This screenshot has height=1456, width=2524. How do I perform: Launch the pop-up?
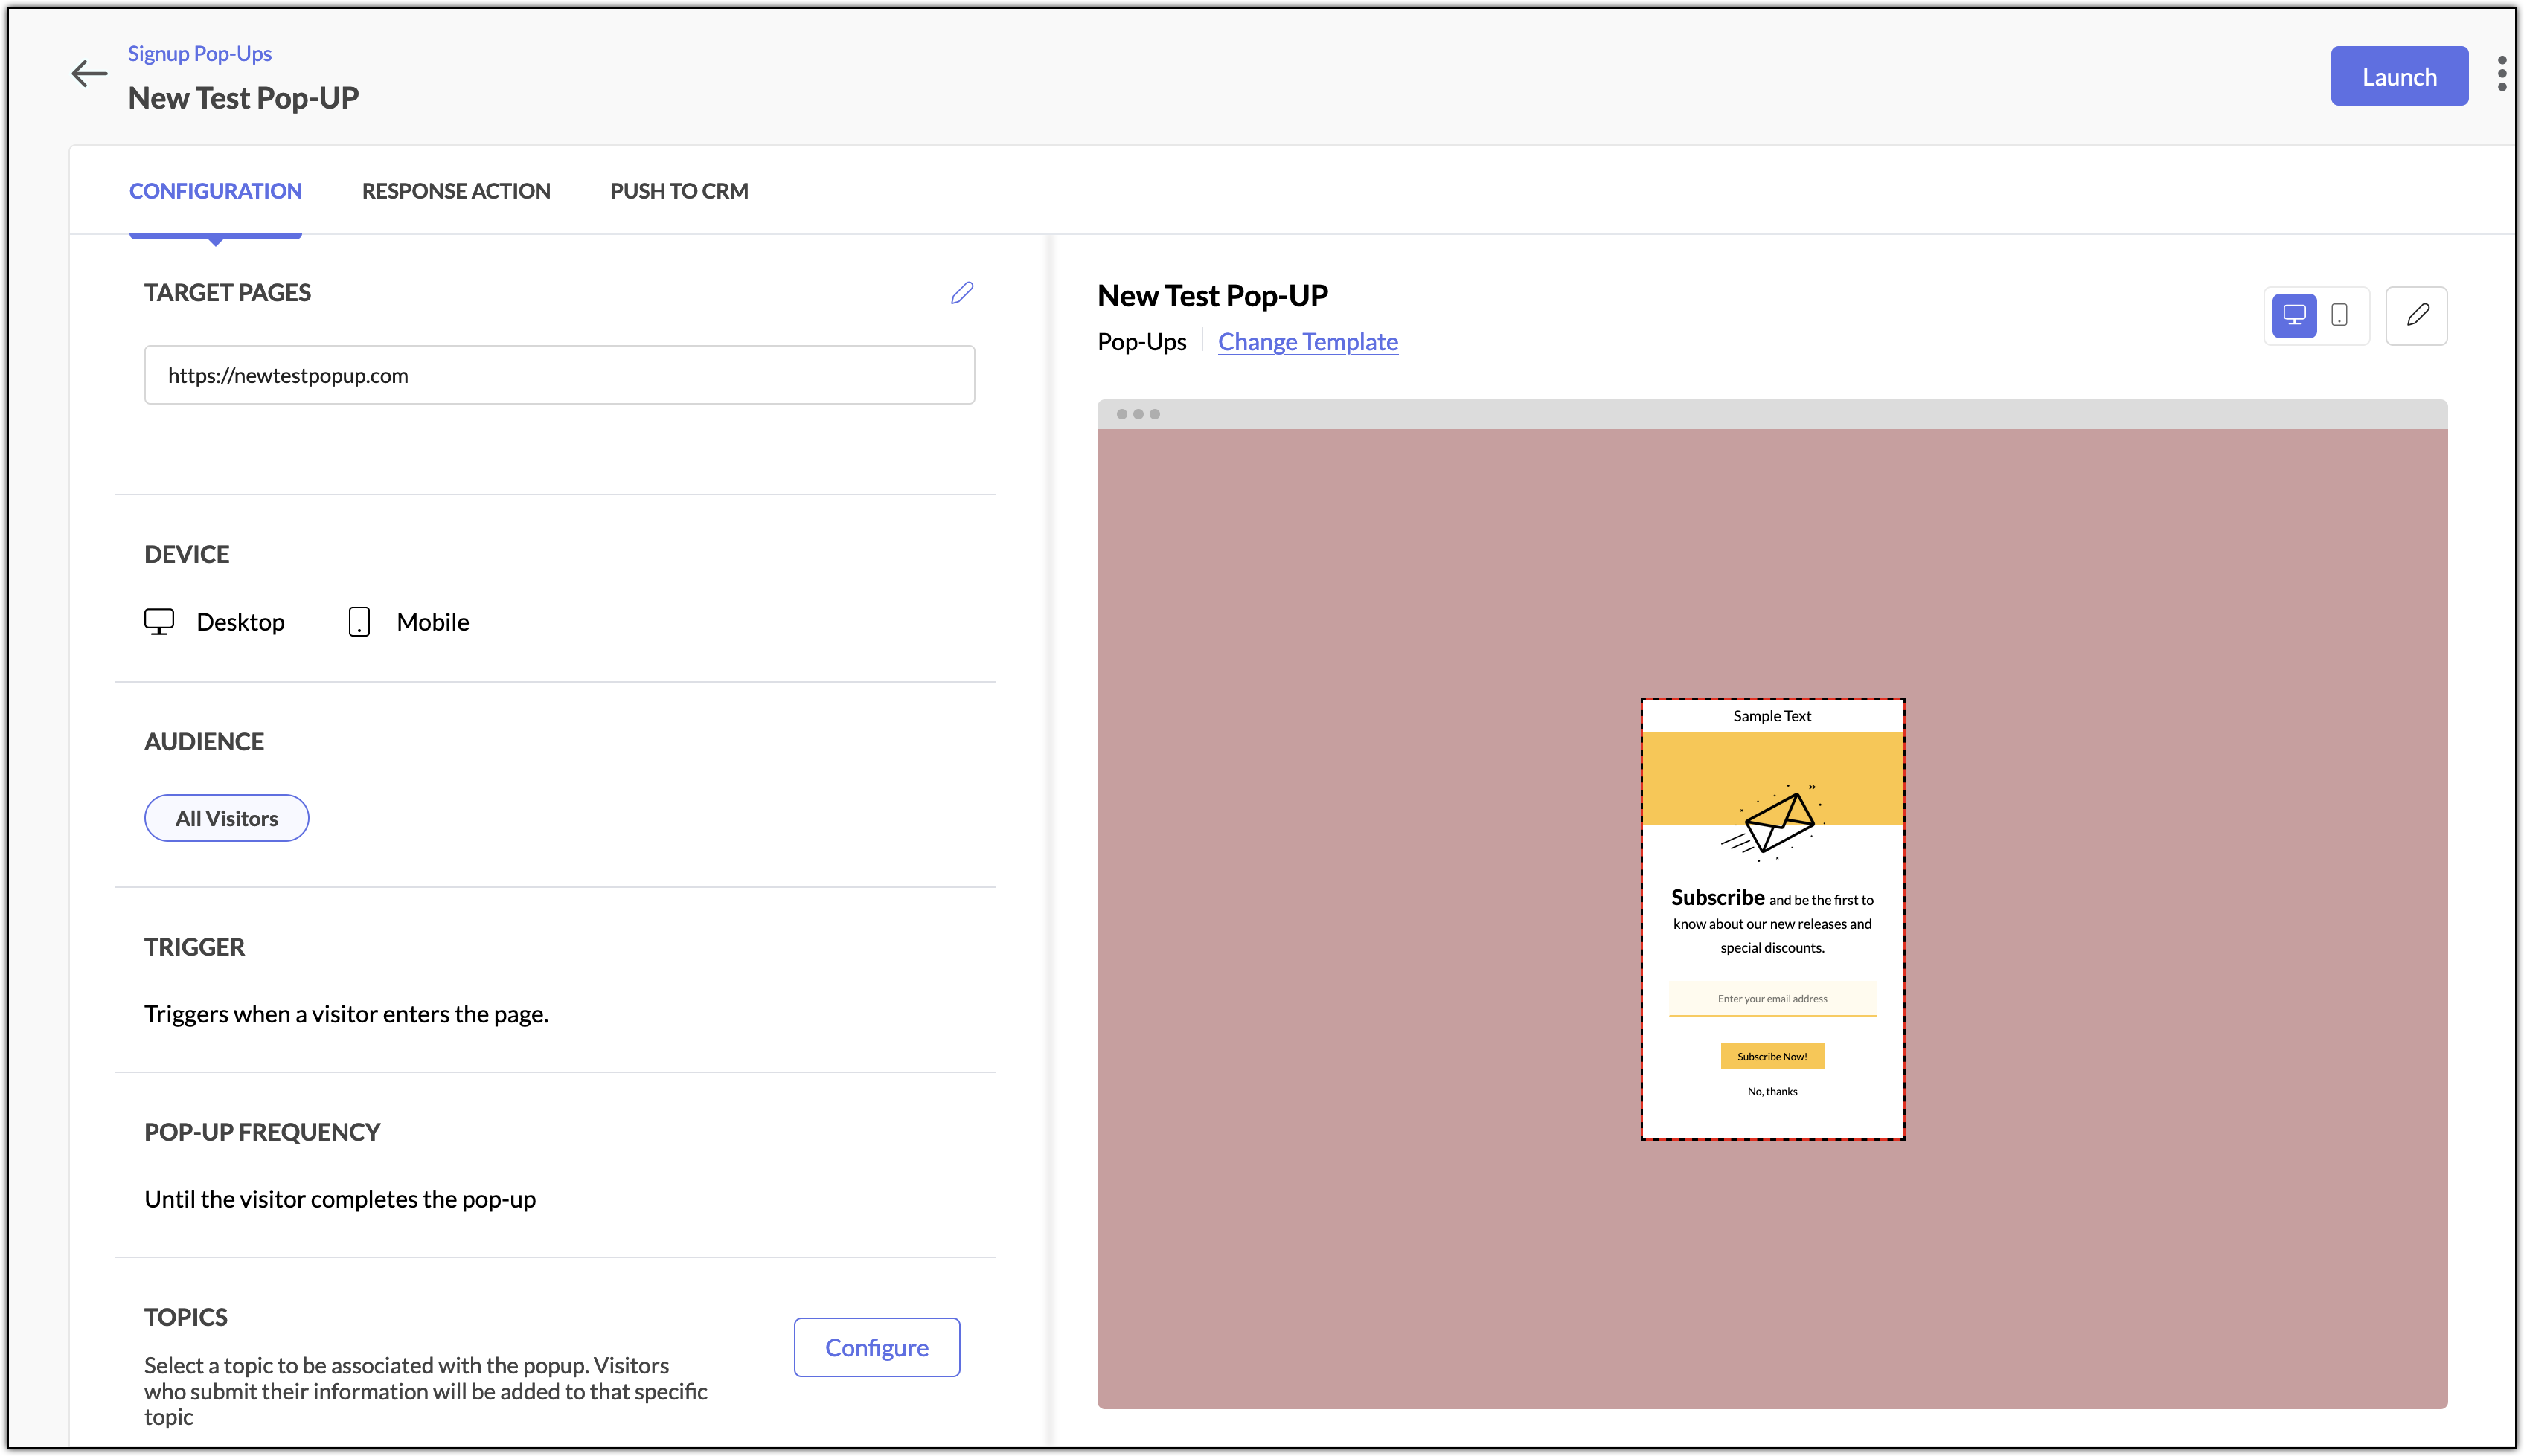click(x=2399, y=75)
